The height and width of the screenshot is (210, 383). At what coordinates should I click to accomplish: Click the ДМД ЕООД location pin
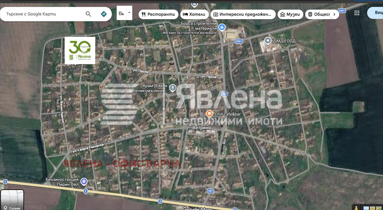click(268, 41)
